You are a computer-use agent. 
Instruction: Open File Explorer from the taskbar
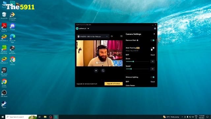45,117
